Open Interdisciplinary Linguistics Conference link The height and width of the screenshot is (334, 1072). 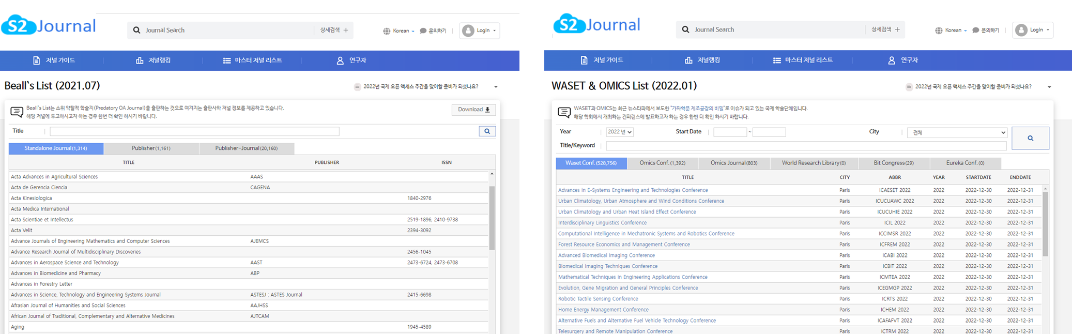click(602, 223)
